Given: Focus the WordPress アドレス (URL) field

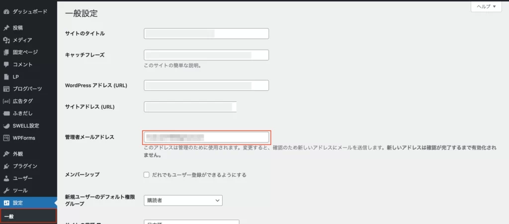Looking at the screenshot, I should [206, 85].
